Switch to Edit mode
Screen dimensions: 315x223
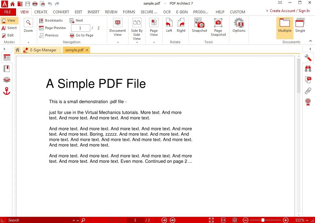(8, 35)
